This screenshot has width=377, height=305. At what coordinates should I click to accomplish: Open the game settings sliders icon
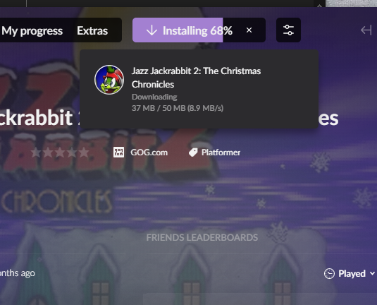[x=288, y=30]
